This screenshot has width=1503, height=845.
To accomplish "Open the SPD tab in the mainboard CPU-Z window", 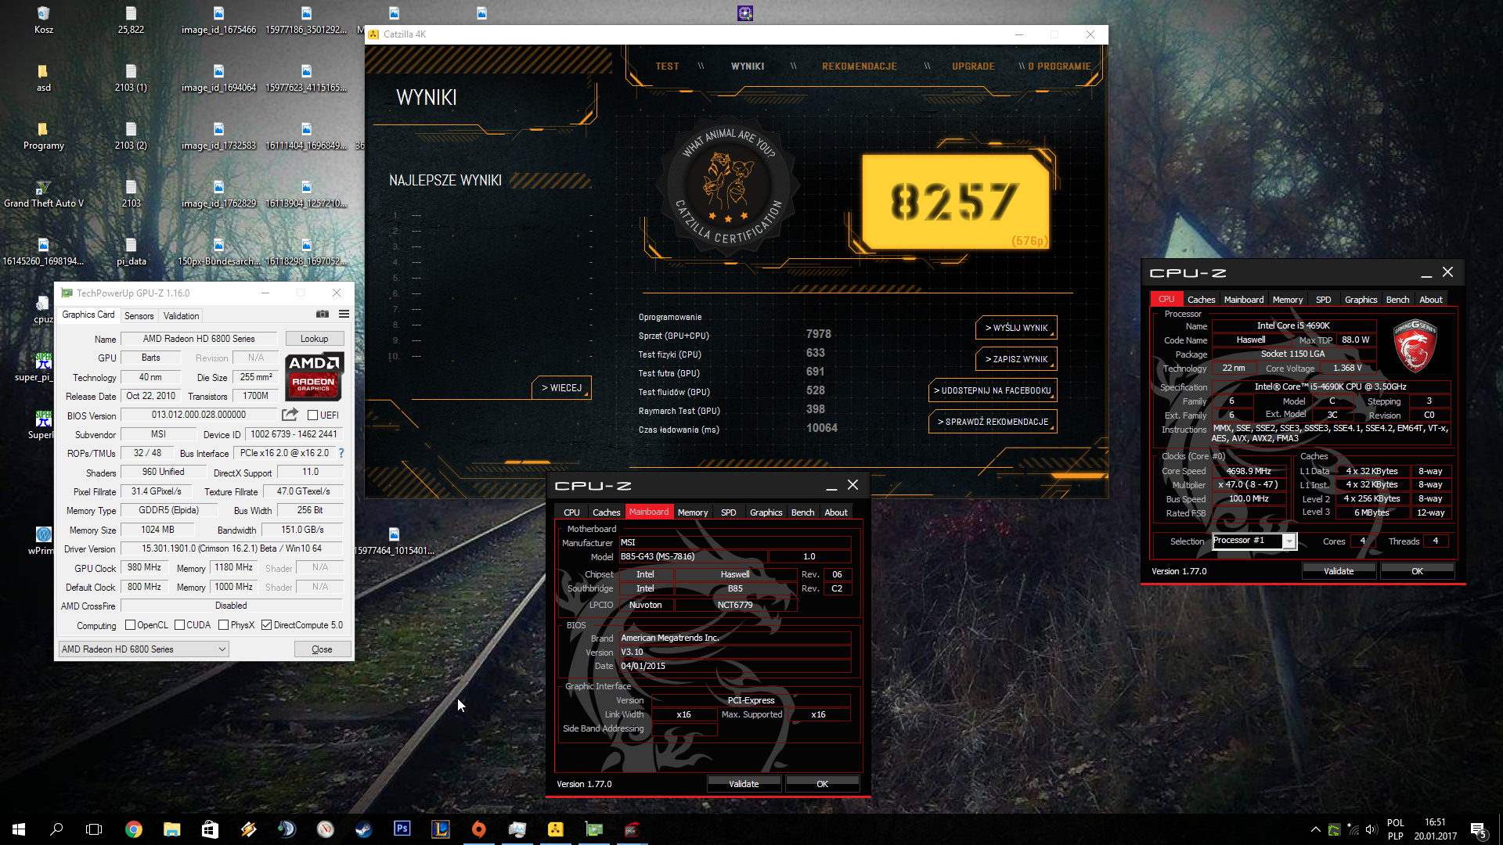I will (728, 512).
